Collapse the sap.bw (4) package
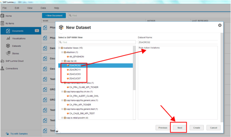The width and height of the screenshot is (231, 137). pos(62,61)
